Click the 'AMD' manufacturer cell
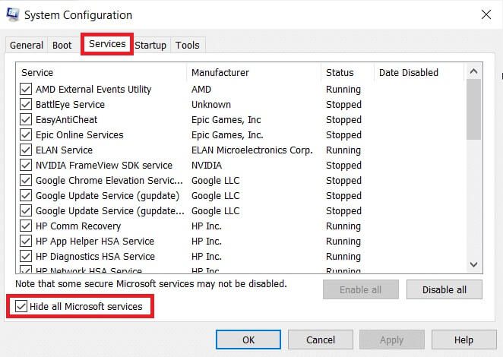The height and width of the screenshot is (357, 503). 201,89
